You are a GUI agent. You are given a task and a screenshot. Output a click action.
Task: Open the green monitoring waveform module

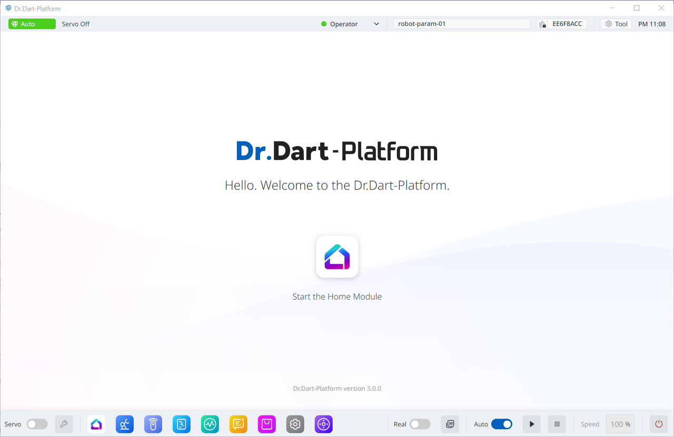pyautogui.click(x=210, y=424)
